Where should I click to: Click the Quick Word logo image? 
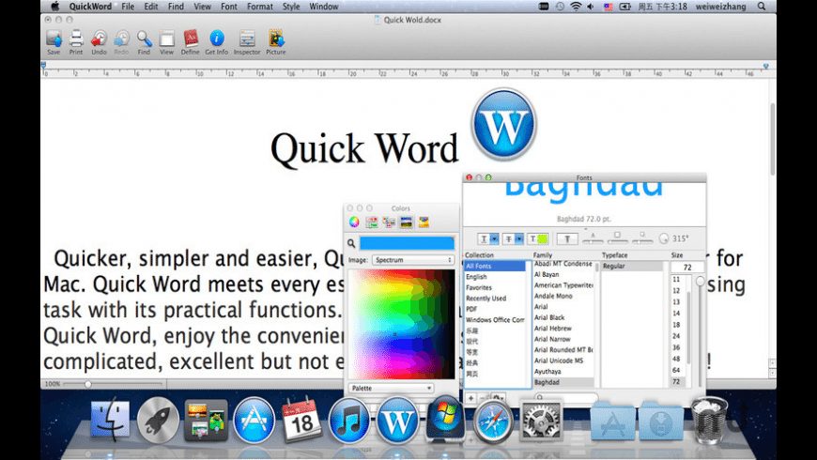[504, 125]
